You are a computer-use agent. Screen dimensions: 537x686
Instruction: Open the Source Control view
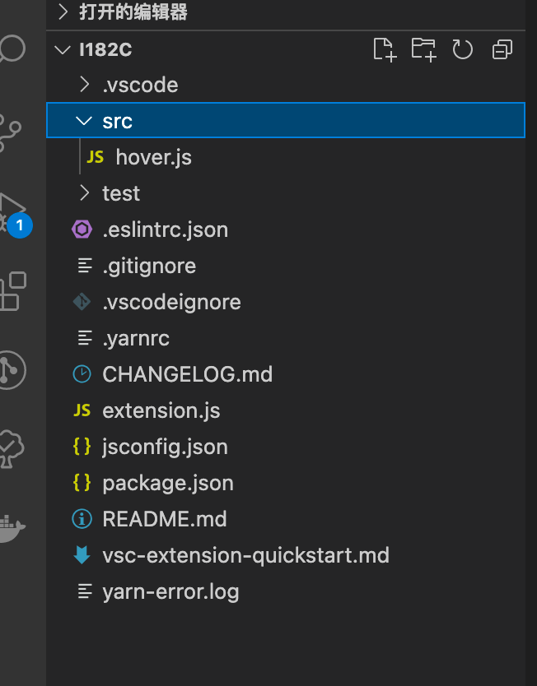(11, 133)
